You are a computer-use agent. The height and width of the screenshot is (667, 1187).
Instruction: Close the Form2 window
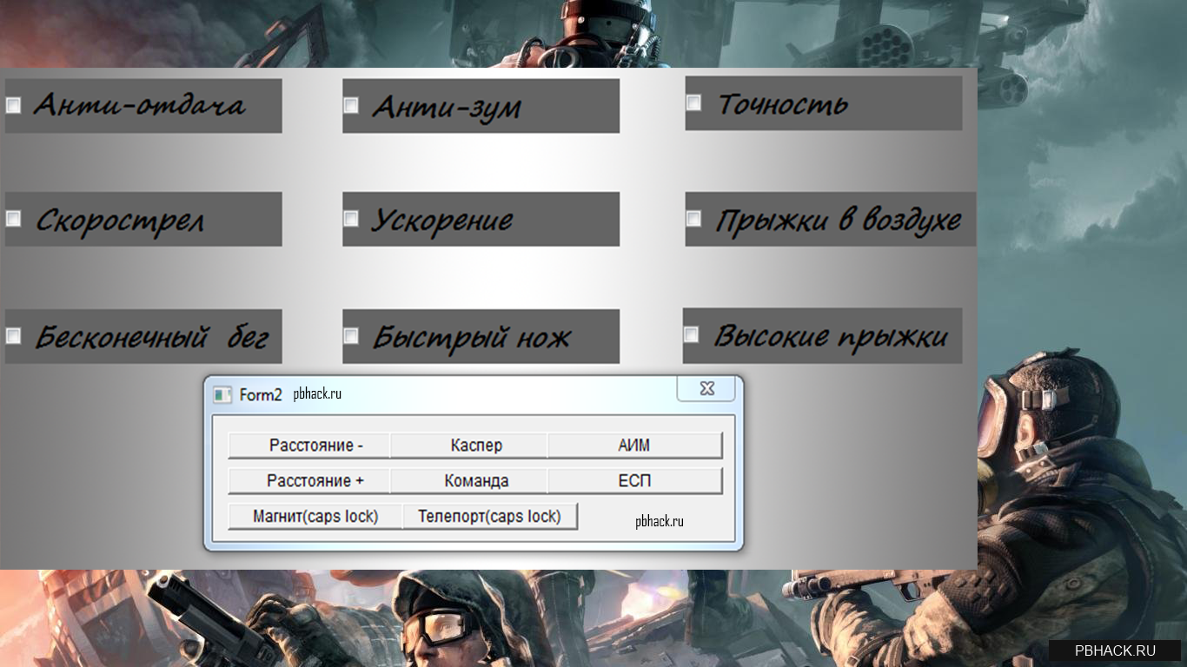tap(707, 389)
